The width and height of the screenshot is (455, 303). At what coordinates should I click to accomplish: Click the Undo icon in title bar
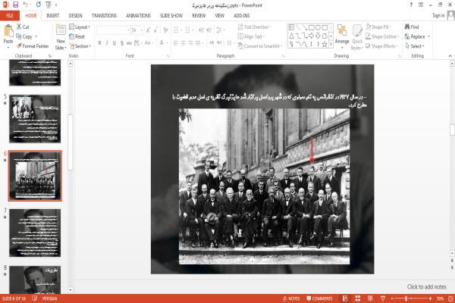click(x=26, y=5)
